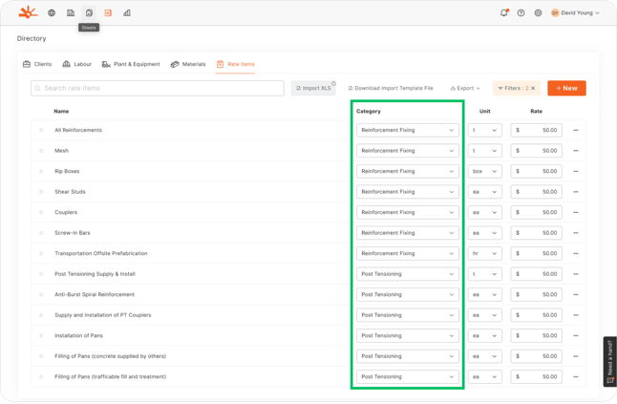
Task: Select the Plant & Equipment tab
Action: coord(131,64)
